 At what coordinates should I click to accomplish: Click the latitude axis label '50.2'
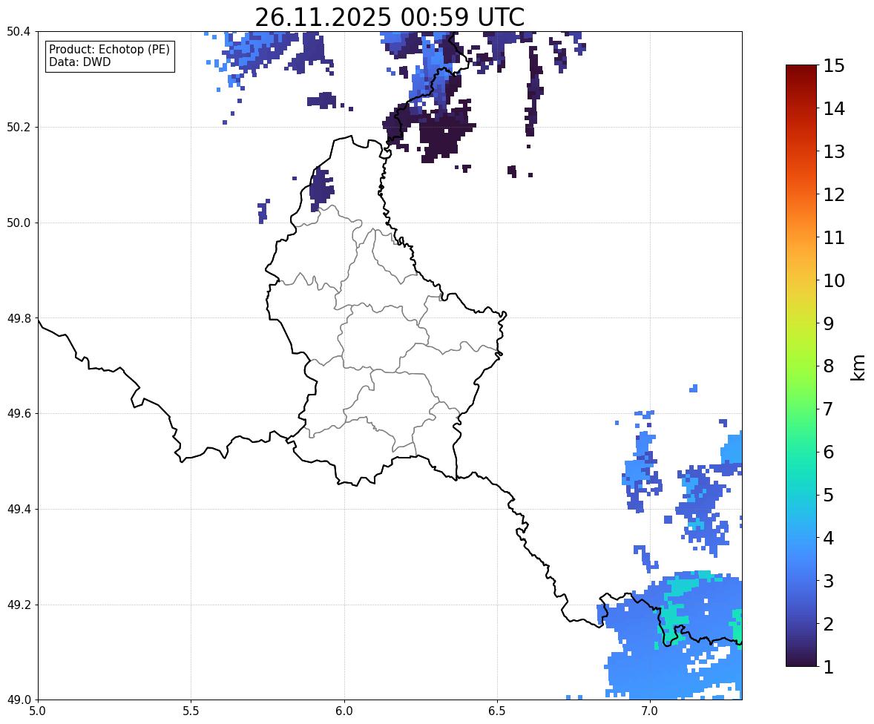(x=19, y=127)
